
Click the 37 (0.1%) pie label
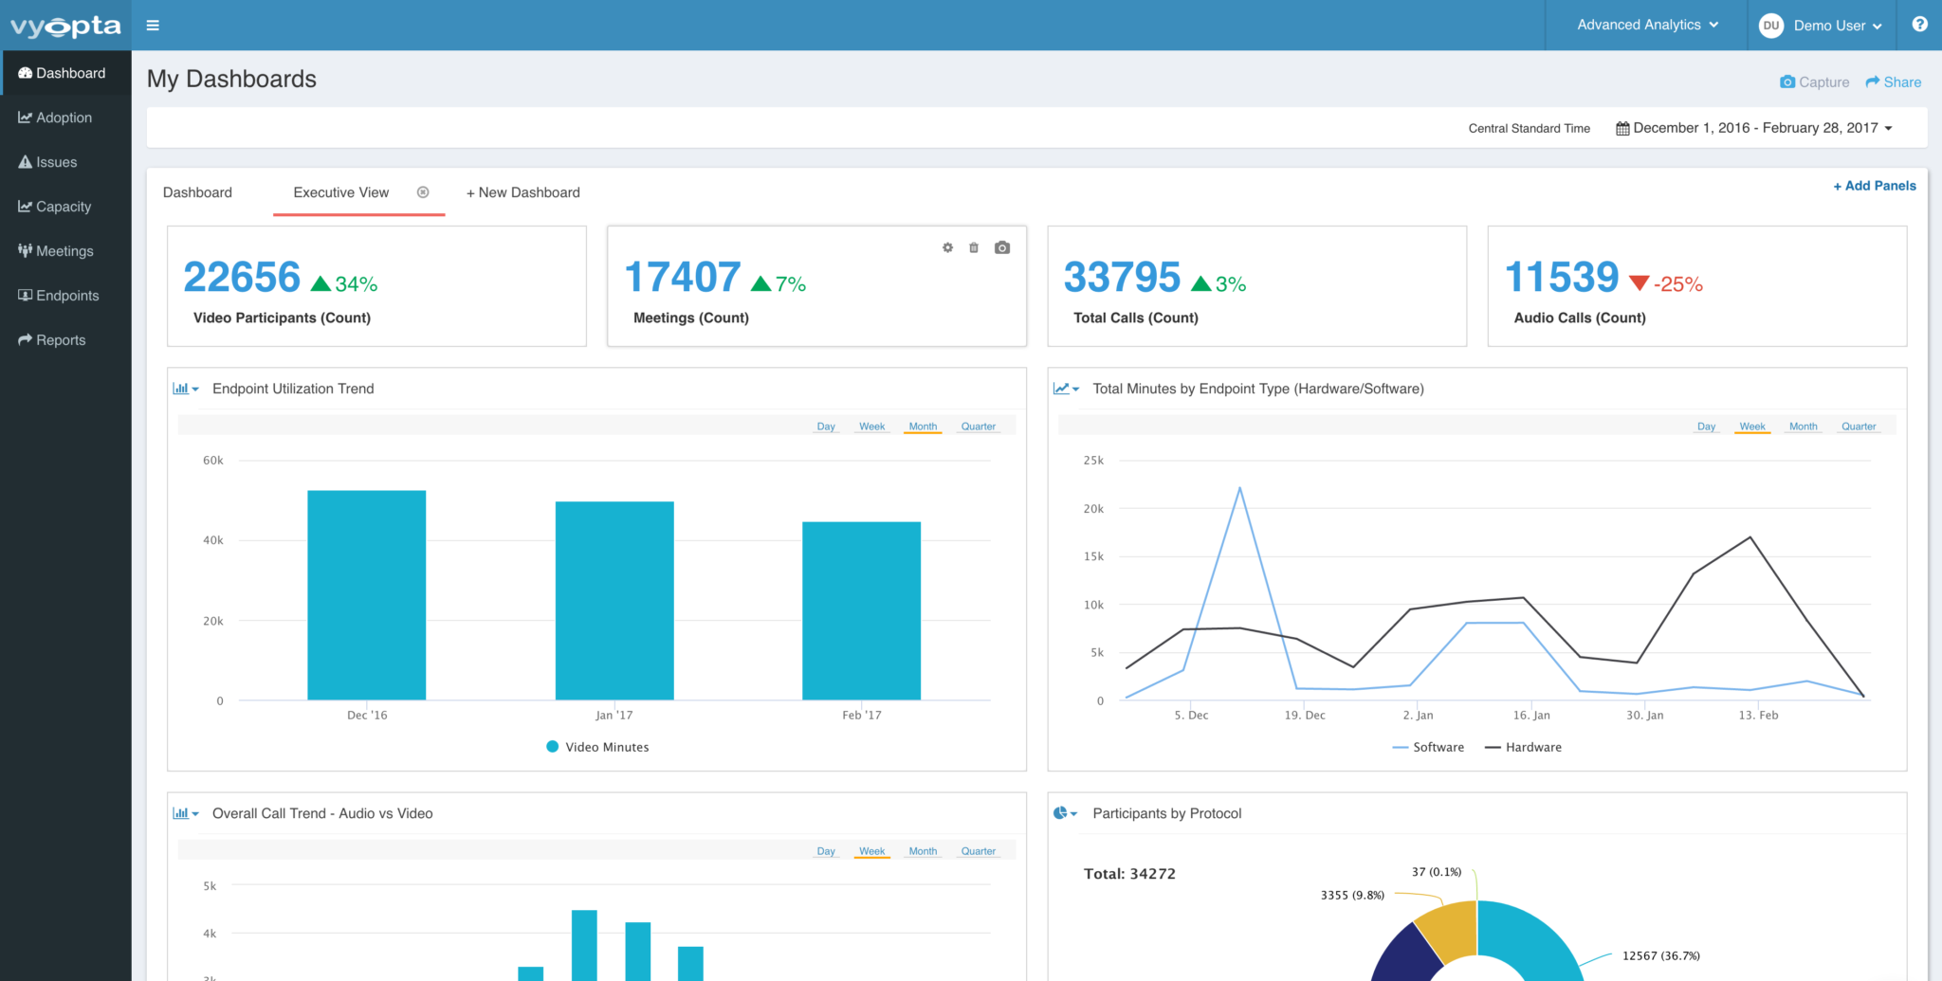1437,871
